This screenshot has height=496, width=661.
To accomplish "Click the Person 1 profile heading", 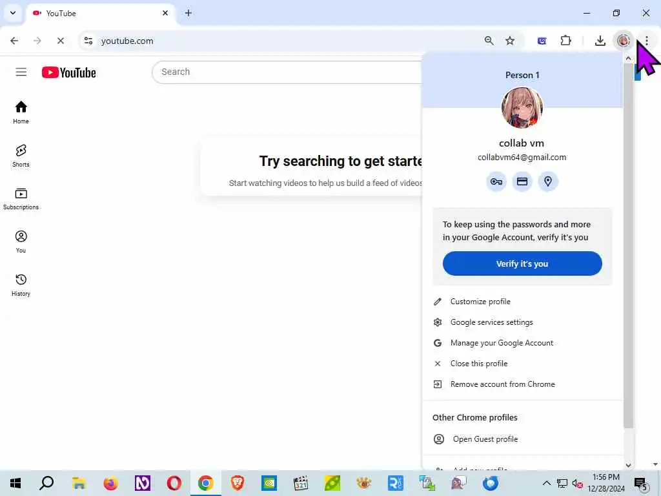I will coord(522,75).
